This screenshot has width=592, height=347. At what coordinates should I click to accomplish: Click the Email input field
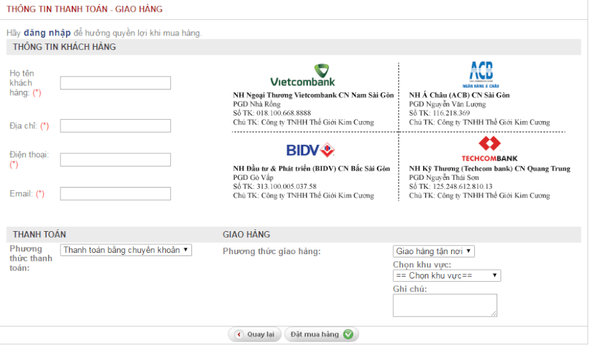(x=115, y=194)
